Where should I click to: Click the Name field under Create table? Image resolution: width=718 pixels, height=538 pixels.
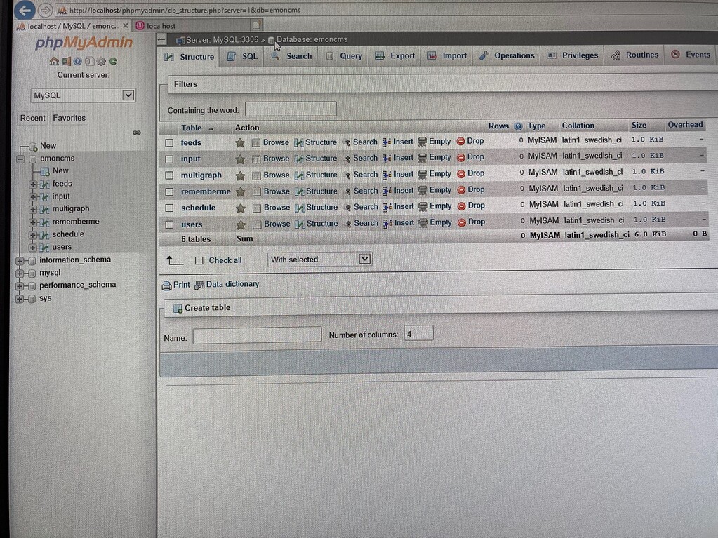pos(256,335)
